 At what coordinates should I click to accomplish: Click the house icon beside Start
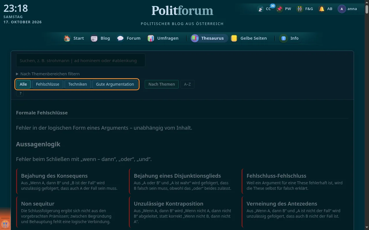[67, 38]
